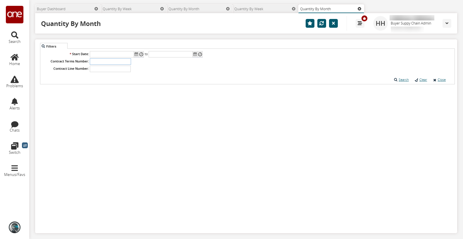
Task: Select the Filters tab
Action: 54,46
